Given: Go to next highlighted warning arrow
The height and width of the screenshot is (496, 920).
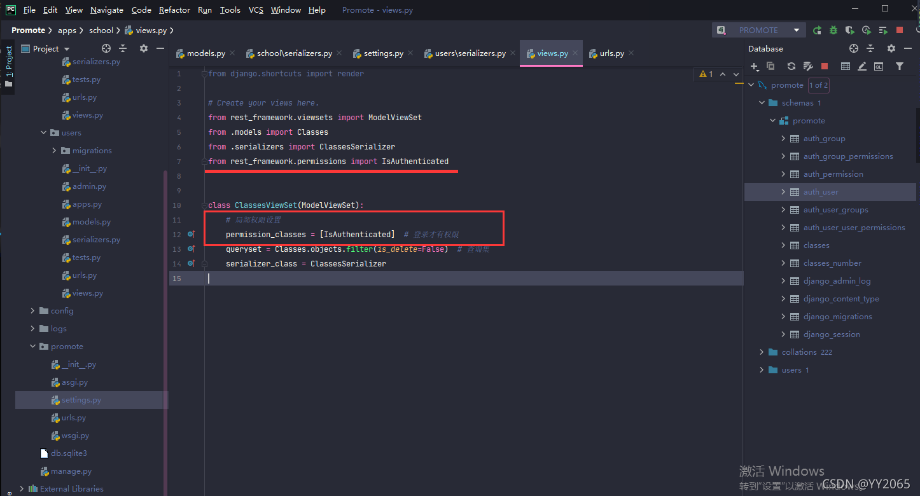Looking at the screenshot, I should pos(737,74).
